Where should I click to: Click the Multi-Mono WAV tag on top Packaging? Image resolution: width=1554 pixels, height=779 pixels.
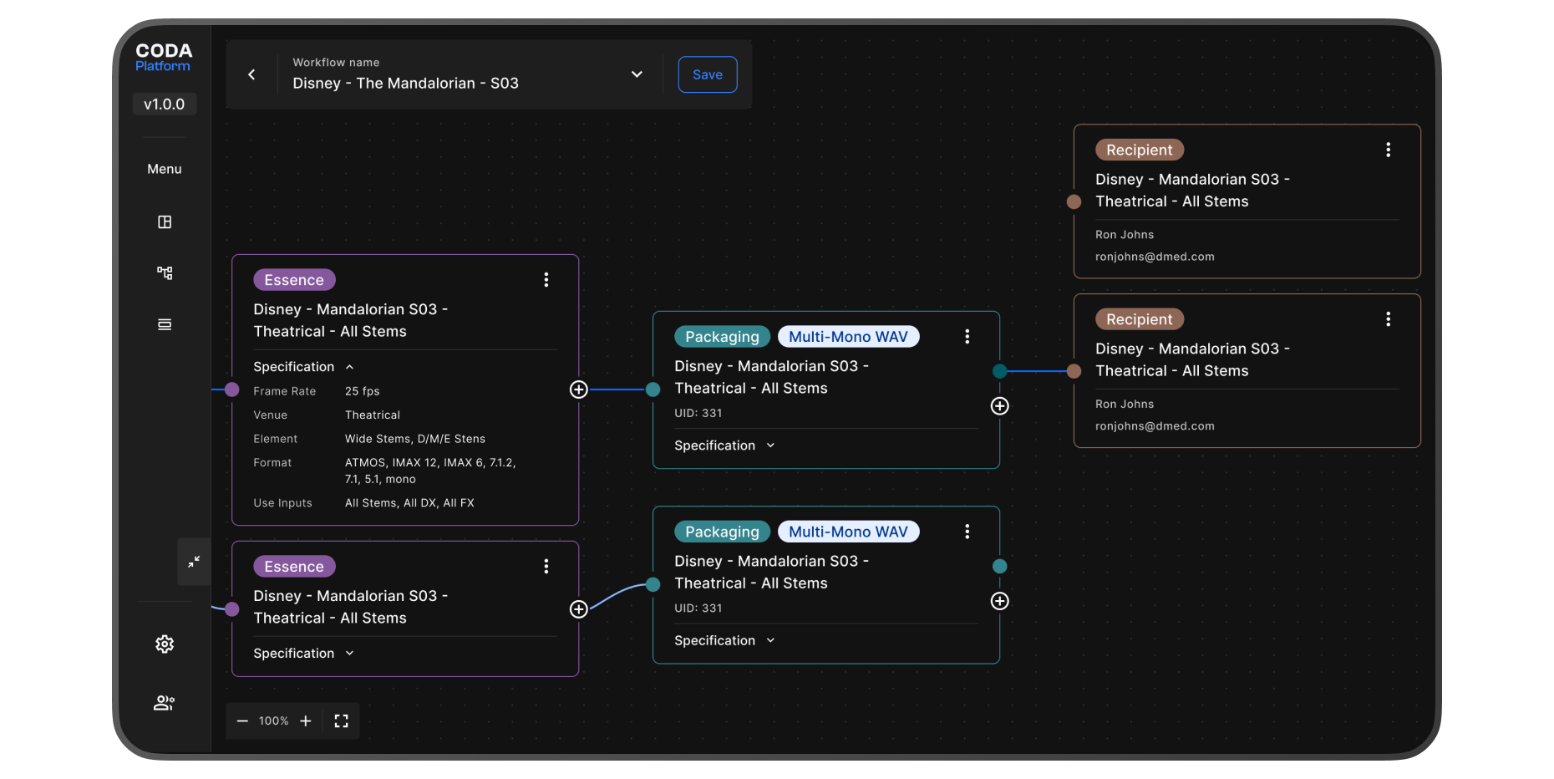tap(848, 337)
